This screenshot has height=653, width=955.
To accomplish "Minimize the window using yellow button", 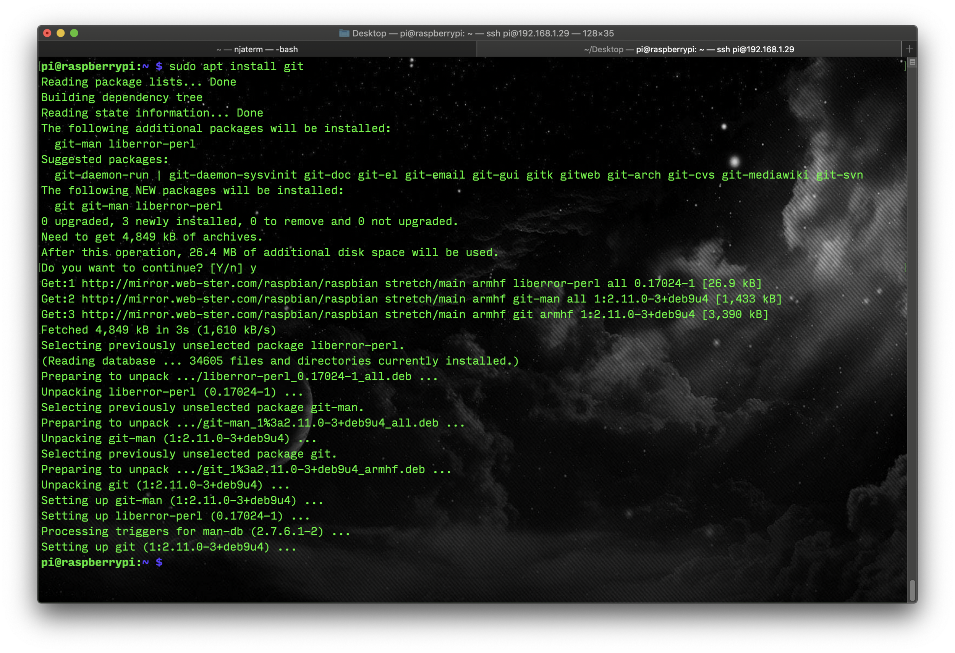I will [x=61, y=33].
